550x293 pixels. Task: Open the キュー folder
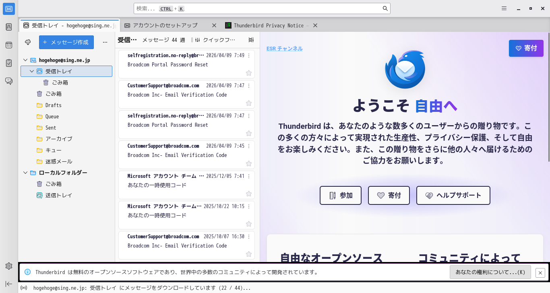tap(66, 150)
